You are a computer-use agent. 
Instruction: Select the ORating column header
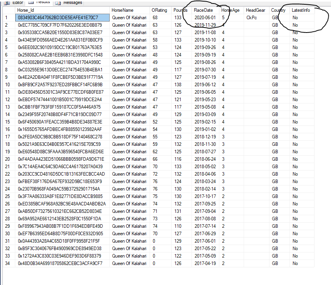pyautogui.click(x=161, y=10)
